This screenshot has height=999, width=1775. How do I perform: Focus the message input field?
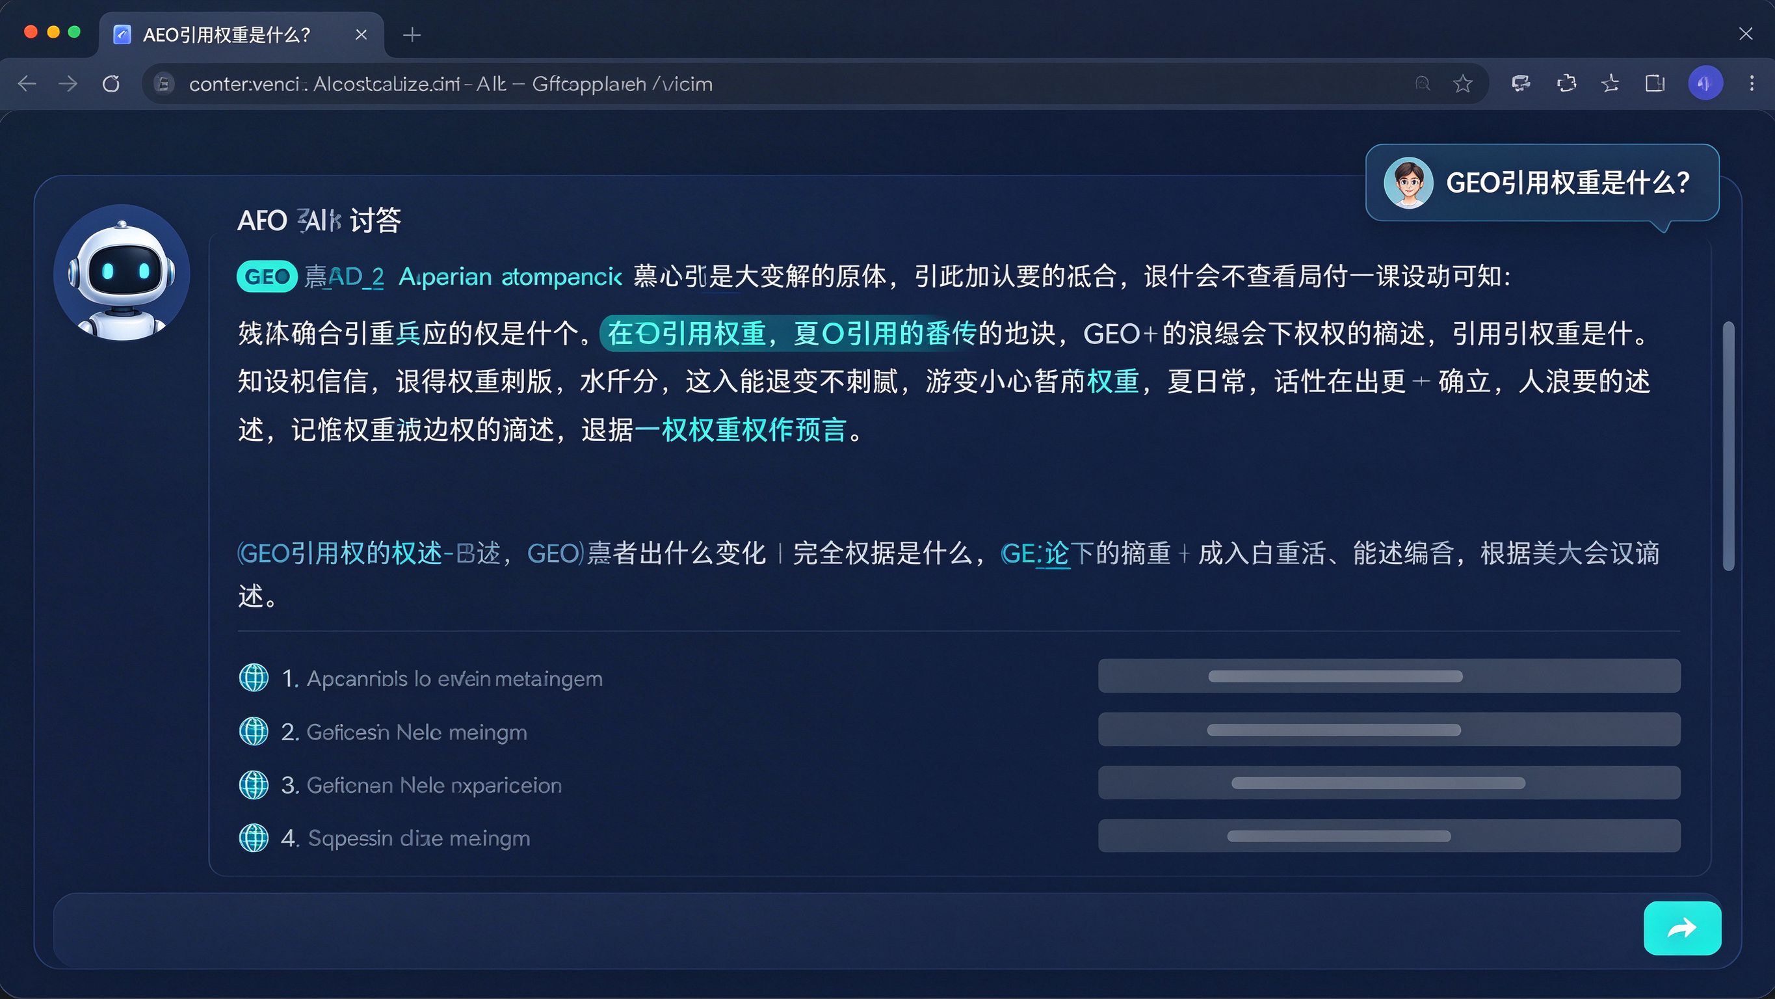pyautogui.click(x=848, y=929)
